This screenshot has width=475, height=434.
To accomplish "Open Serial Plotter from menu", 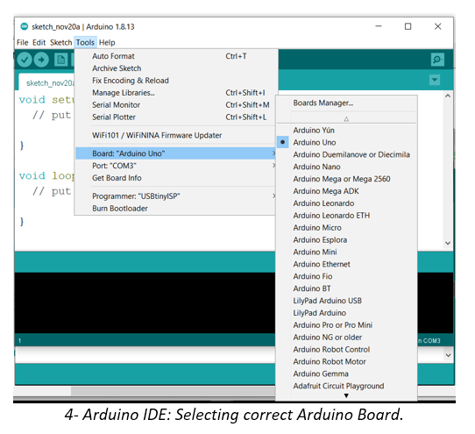I will click(175, 117).
